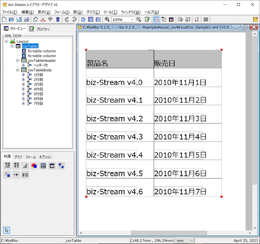Expand the ヘッダー行 tree row
Screen dimensions: 260x244
coord(23,65)
